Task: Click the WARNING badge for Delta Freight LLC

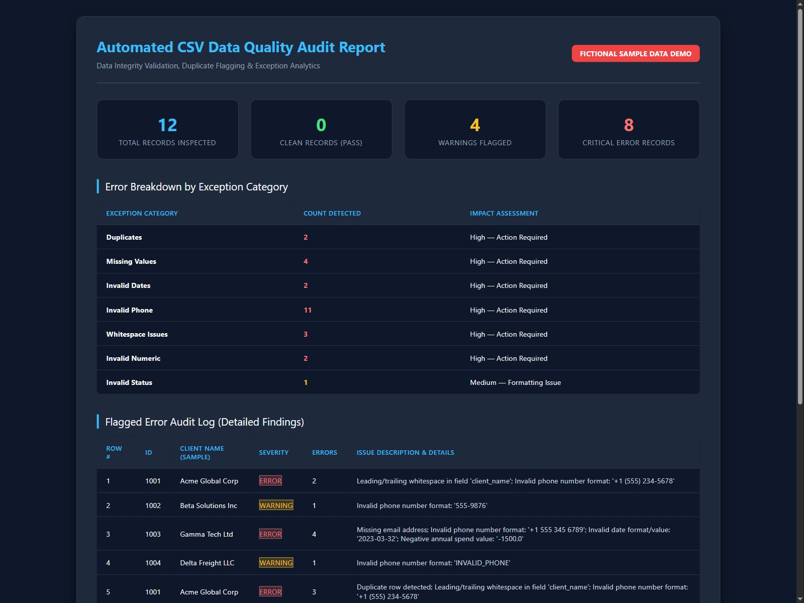Action: [x=276, y=563]
